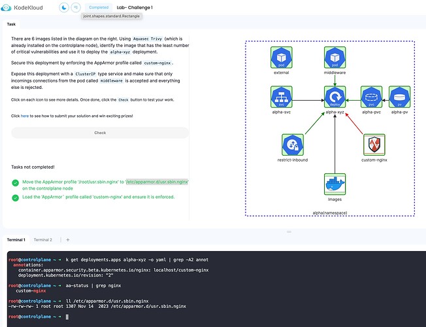Viewport: 426px width, 327px height.
Task: Click the alpha-svc service icon
Action: 282,97
